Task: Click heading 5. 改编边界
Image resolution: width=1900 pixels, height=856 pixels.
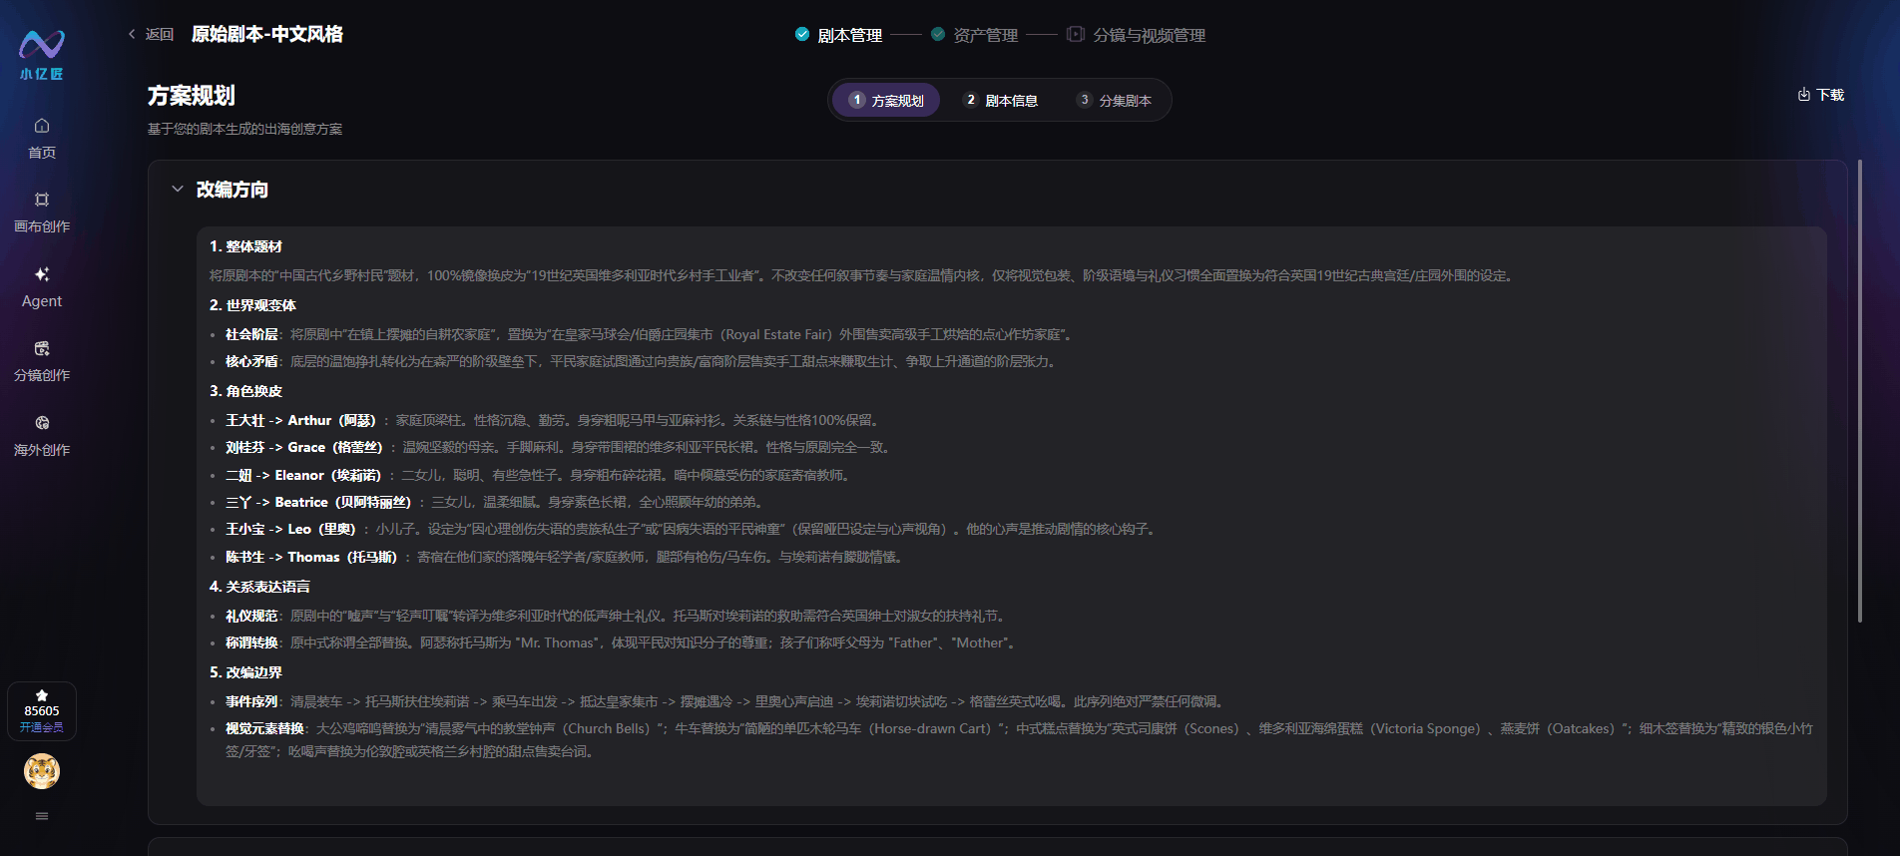Action: [x=245, y=672]
